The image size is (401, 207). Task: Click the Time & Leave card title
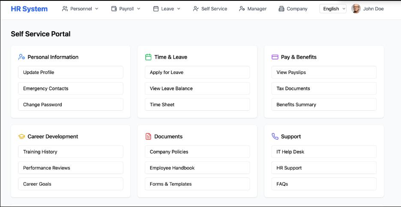tap(171, 57)
